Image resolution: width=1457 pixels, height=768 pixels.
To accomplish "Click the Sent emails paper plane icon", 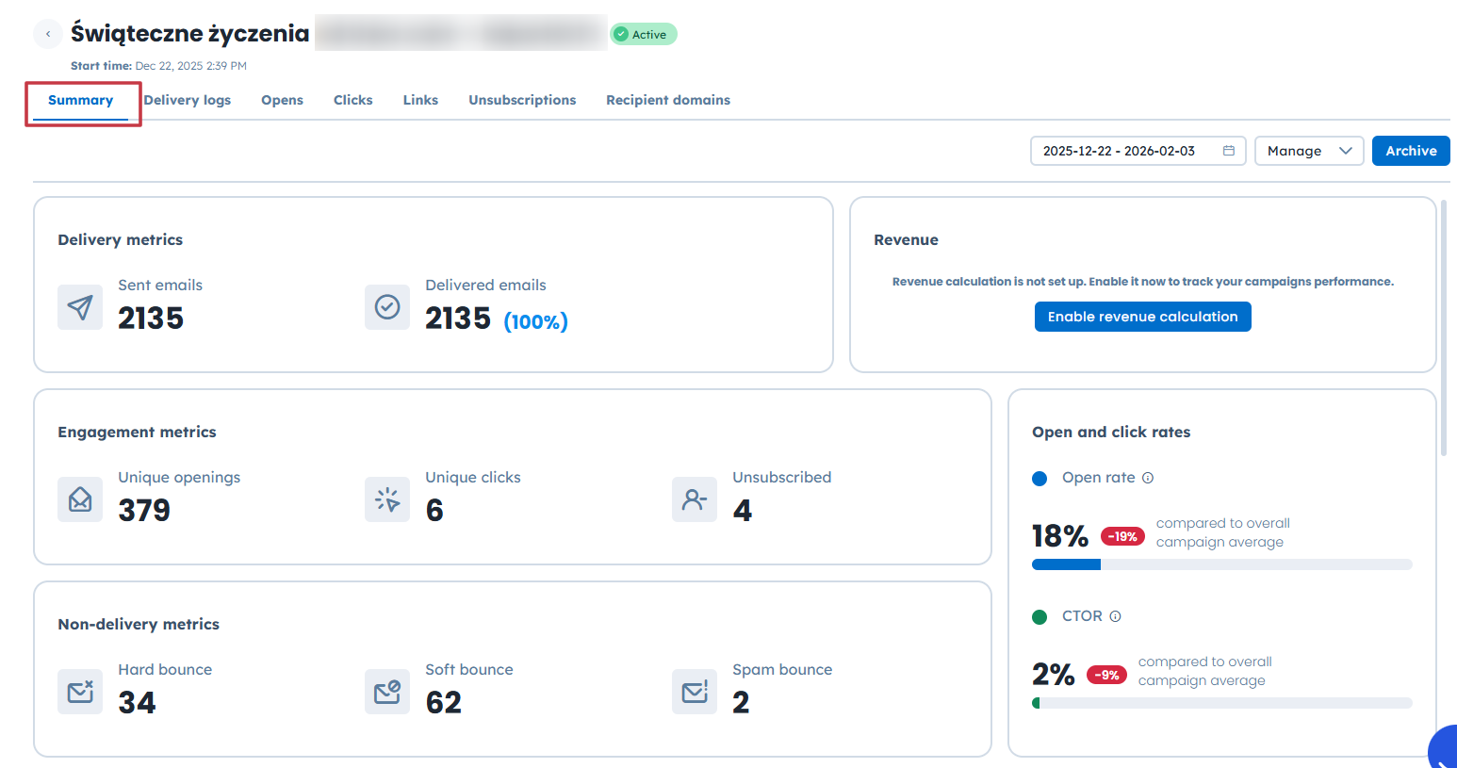I will click(80, 307).
